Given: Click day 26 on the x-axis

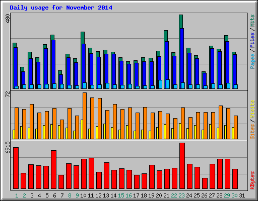Looking at the screenshot, I should [204, 195].
